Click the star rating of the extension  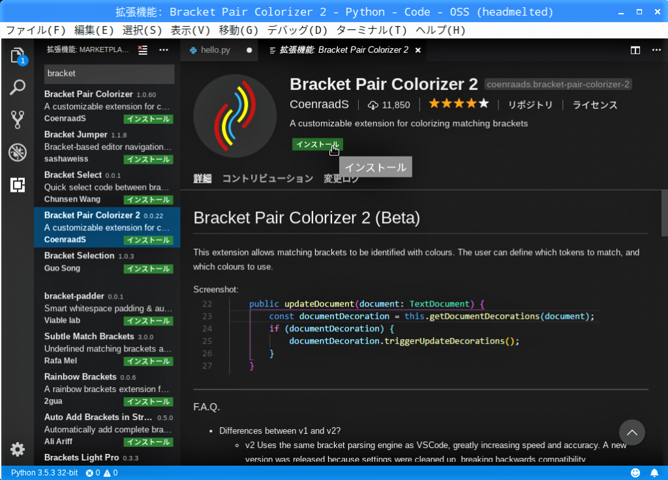(459, 104)
